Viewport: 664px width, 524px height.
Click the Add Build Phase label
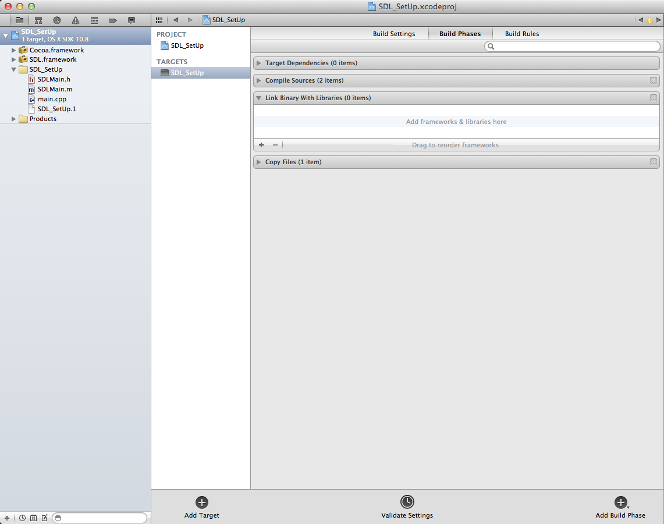(620, 515)
